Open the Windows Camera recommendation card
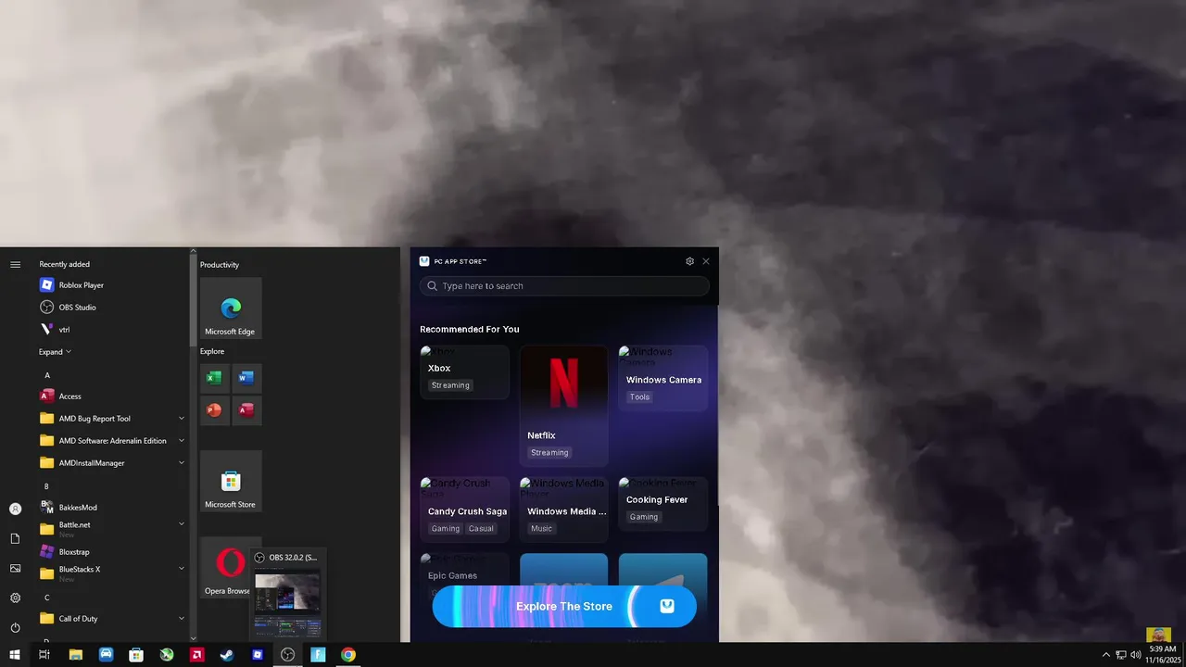1186x667 pixels. pos(663,378)
